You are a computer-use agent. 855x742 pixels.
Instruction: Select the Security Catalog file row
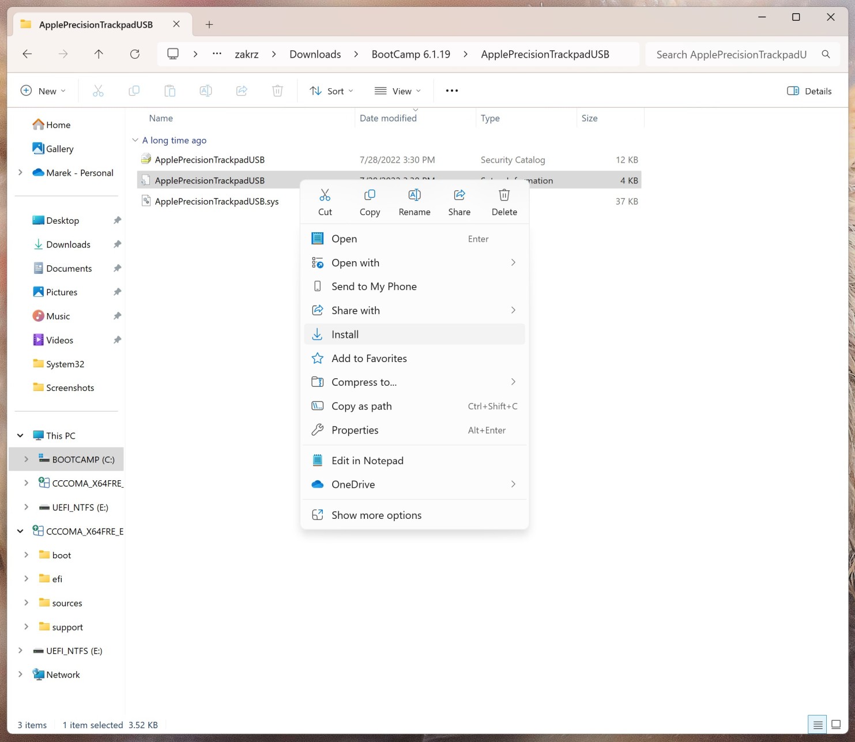coord(389,160)
